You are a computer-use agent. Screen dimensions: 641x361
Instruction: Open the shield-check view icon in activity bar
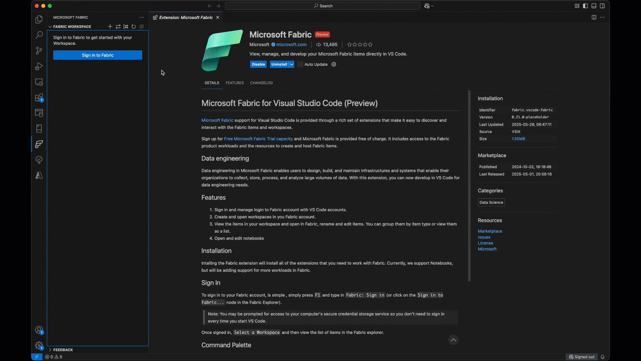(x=39, y=160)
